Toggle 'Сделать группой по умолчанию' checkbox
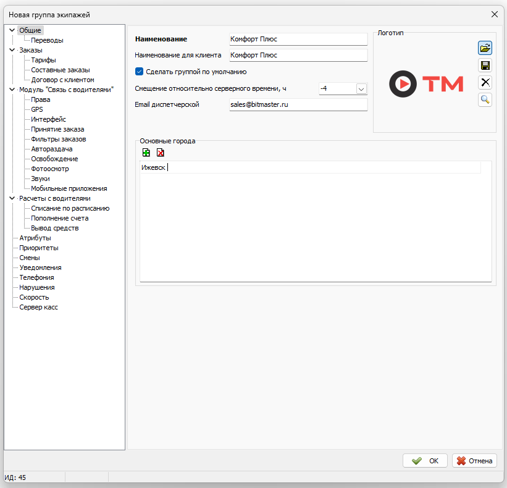Screen dimensions: 507x488 140,72
